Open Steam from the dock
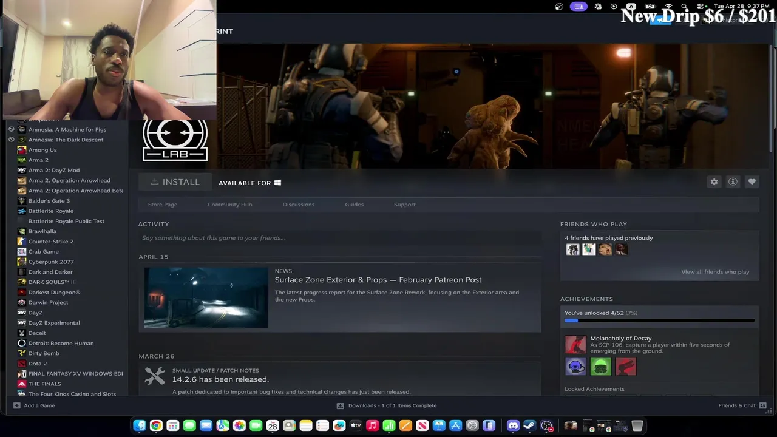Screen dimensions: 777x437 click(x=529, y=425)
